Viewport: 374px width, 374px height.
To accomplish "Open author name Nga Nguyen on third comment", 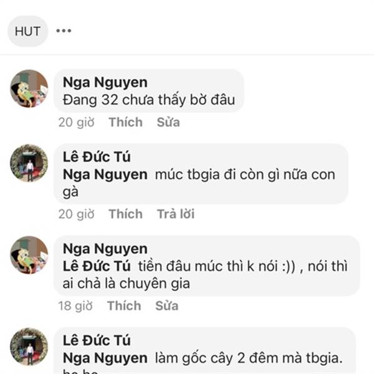I will click(105, 249).
